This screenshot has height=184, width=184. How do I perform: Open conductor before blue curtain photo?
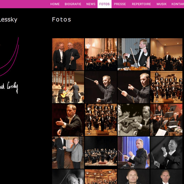tap(134, 152)
